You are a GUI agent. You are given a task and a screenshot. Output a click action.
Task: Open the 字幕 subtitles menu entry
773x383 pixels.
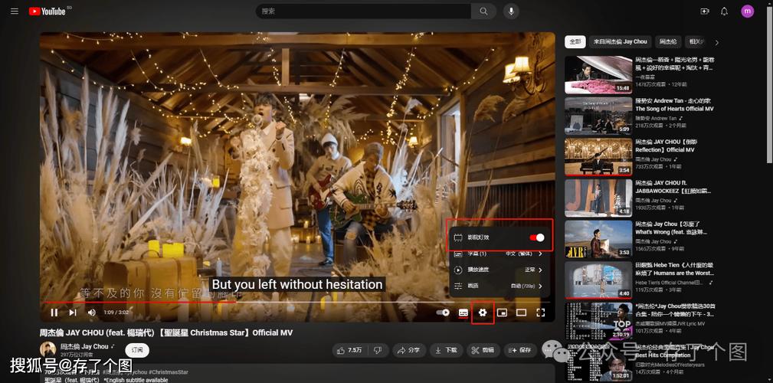click(x=498, y=254)
